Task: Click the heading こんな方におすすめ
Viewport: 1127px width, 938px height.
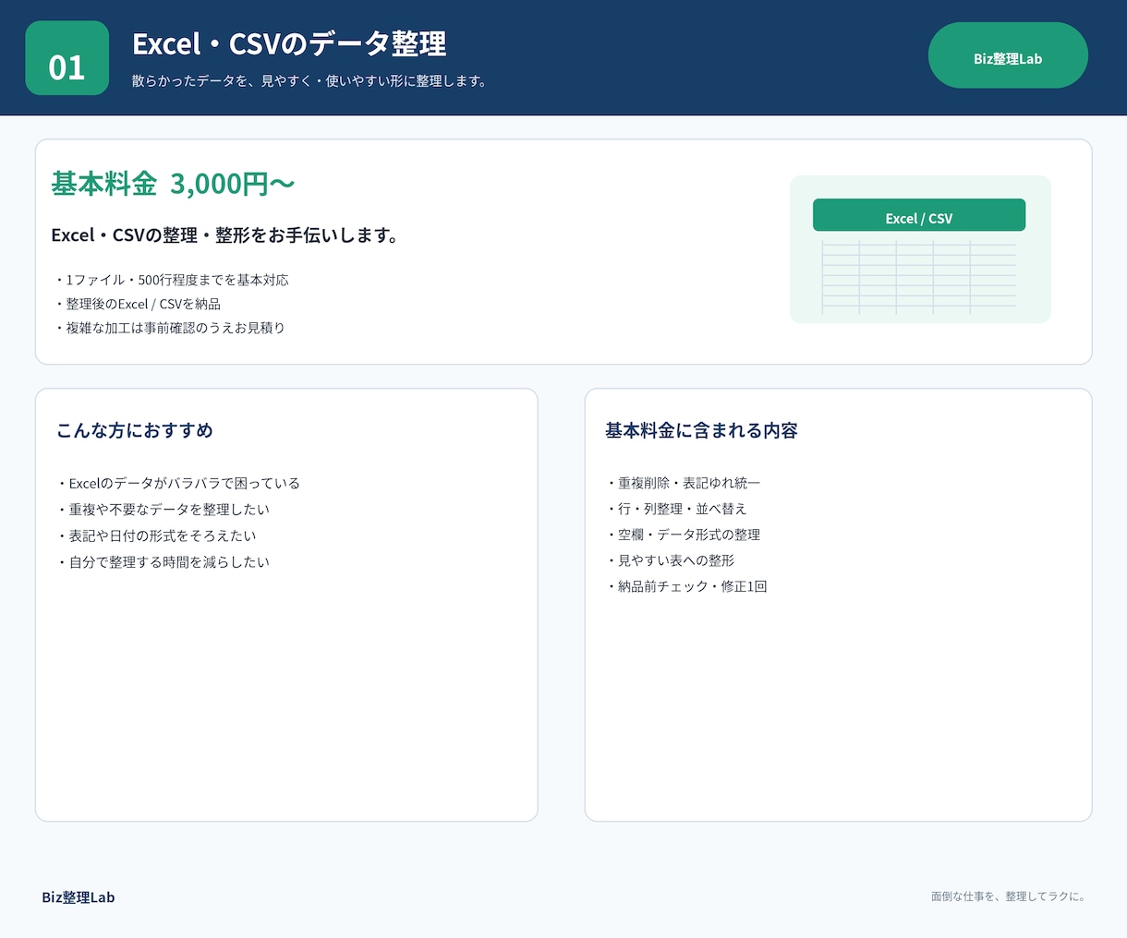Action: [x=135, y=430]
